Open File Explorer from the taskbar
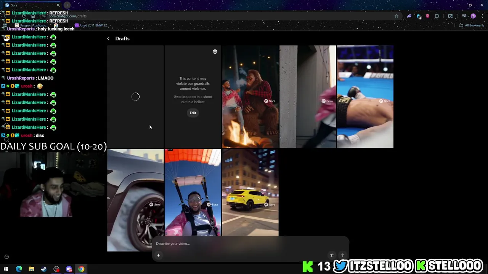488x274 pixels. (31, 269)
